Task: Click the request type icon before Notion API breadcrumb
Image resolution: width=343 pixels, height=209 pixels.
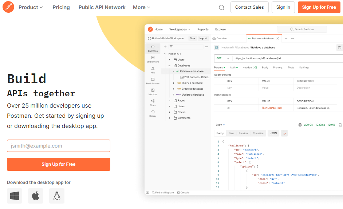Action: tap(217, 47)
